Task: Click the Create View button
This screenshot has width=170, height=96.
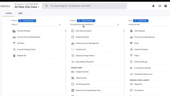Action: [141, 21]
